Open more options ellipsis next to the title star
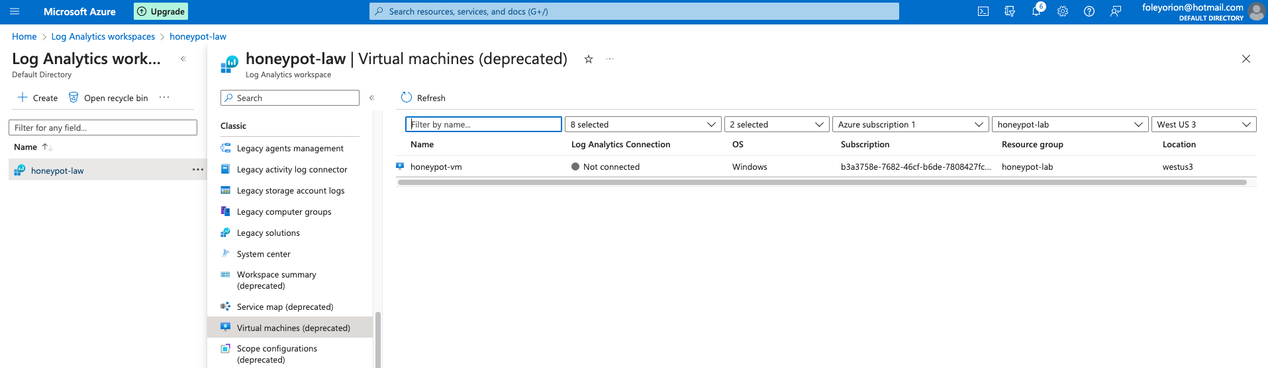Screen dimensions: 1268x368 click(610, 59)
